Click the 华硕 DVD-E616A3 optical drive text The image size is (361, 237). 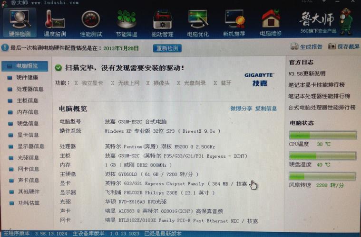click(x=136, y=202)
